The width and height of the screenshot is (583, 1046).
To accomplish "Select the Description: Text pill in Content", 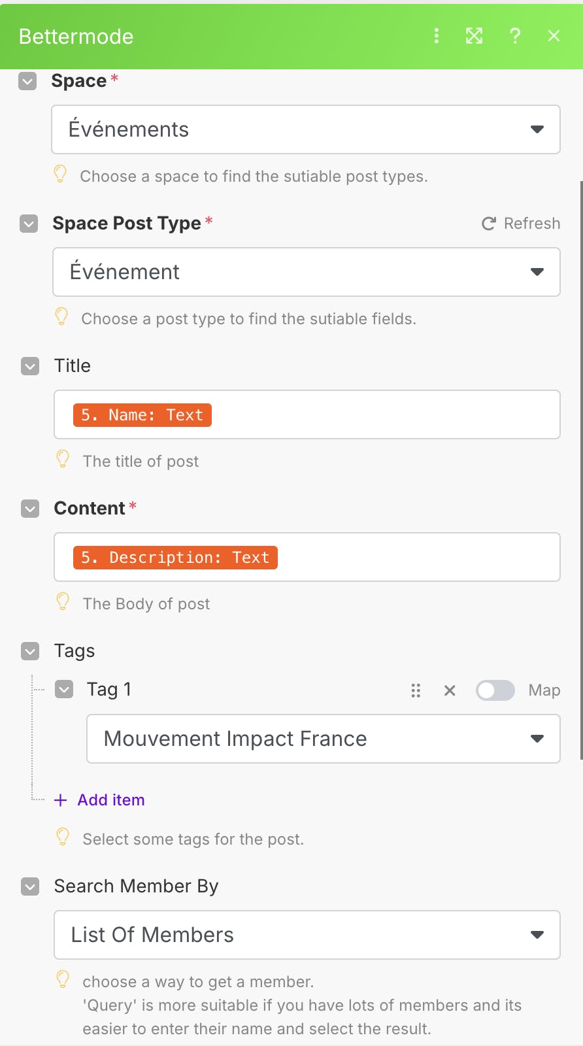I will click(175, 558).
